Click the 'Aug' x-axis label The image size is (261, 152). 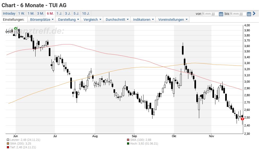coord(95,136)
